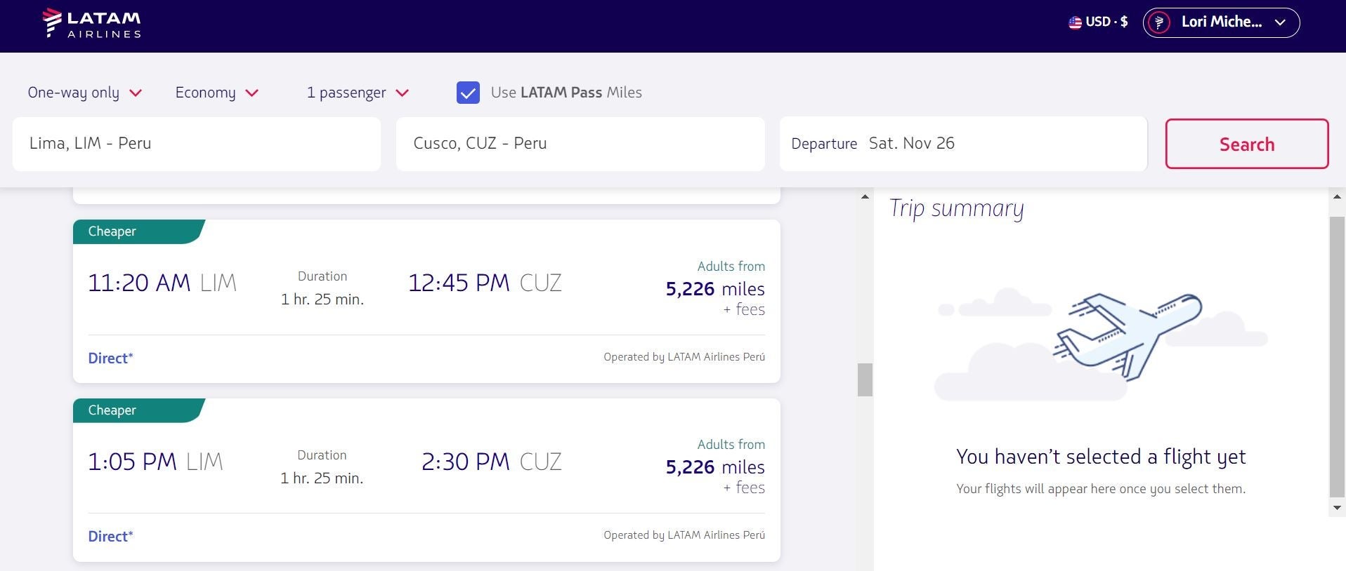The image size is (1346, 571).
Task: Click the Cusco destination field
Action: (580, 144)
